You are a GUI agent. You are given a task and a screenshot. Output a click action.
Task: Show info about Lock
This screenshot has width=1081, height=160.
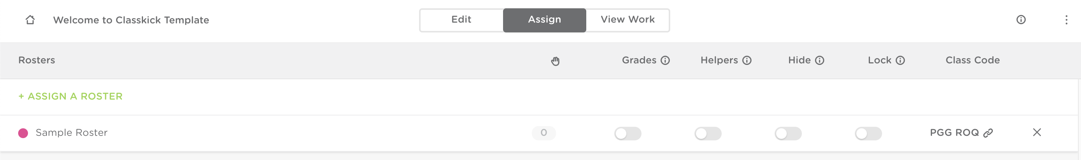click(900, 60)
